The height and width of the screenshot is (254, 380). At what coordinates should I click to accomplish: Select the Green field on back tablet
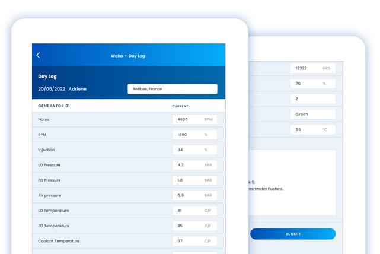pos(313,115)
